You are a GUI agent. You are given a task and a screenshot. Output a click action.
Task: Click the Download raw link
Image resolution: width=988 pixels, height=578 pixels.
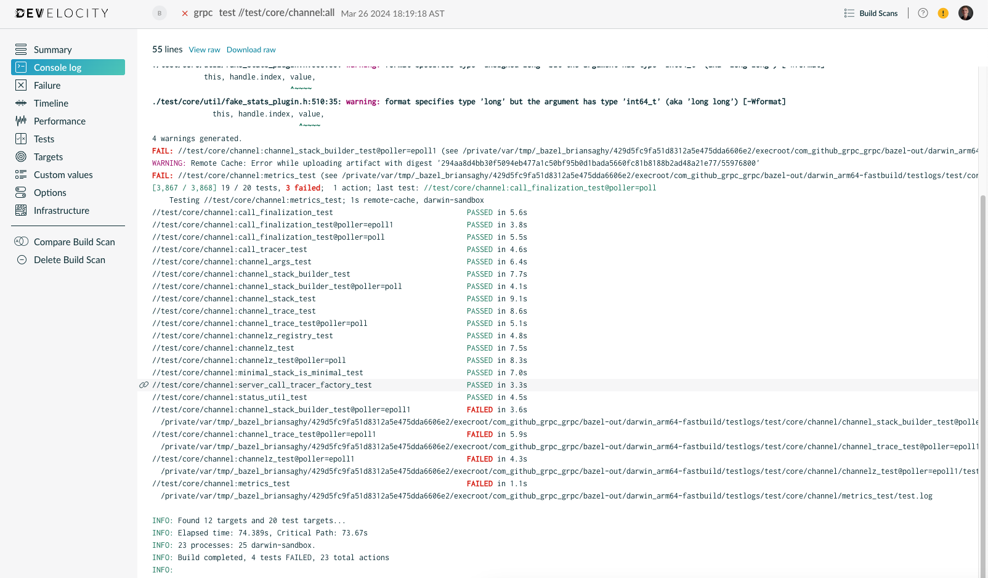[251, 49]
